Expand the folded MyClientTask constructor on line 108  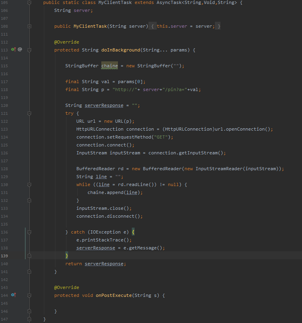[x=29, y=27]
